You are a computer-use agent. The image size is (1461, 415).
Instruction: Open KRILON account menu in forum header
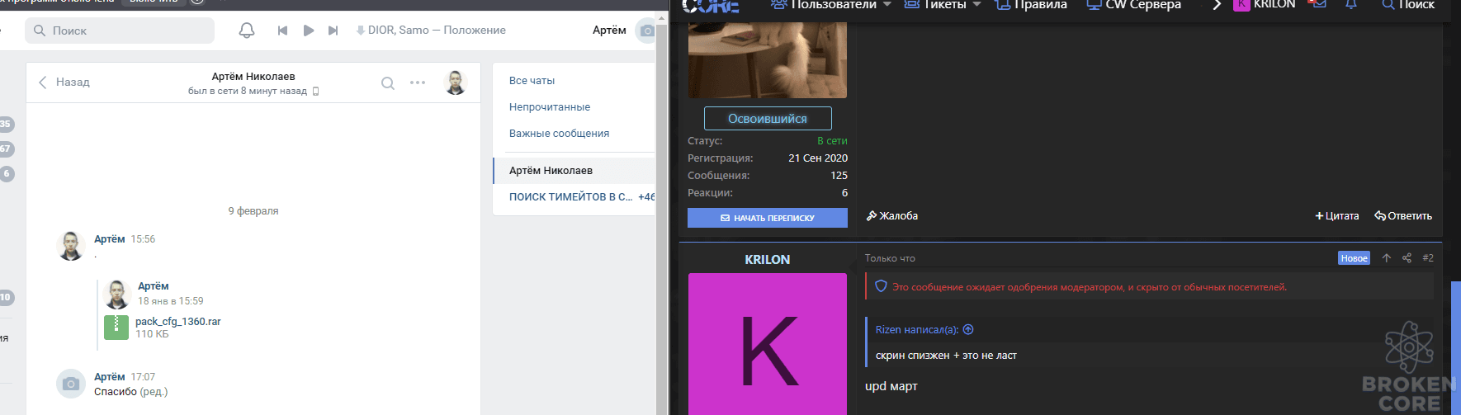pos(1265,5)
